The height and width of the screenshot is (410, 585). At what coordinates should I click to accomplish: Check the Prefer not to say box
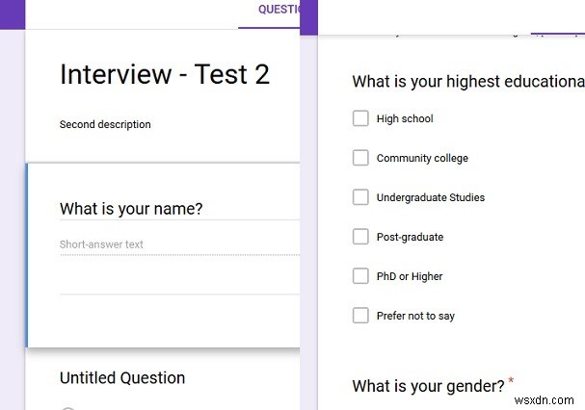point(360,316)
